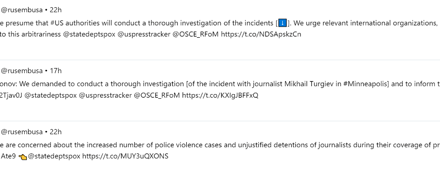Click the yellow pointing hand emoji
440x178 pixels.
pos(22,157)
